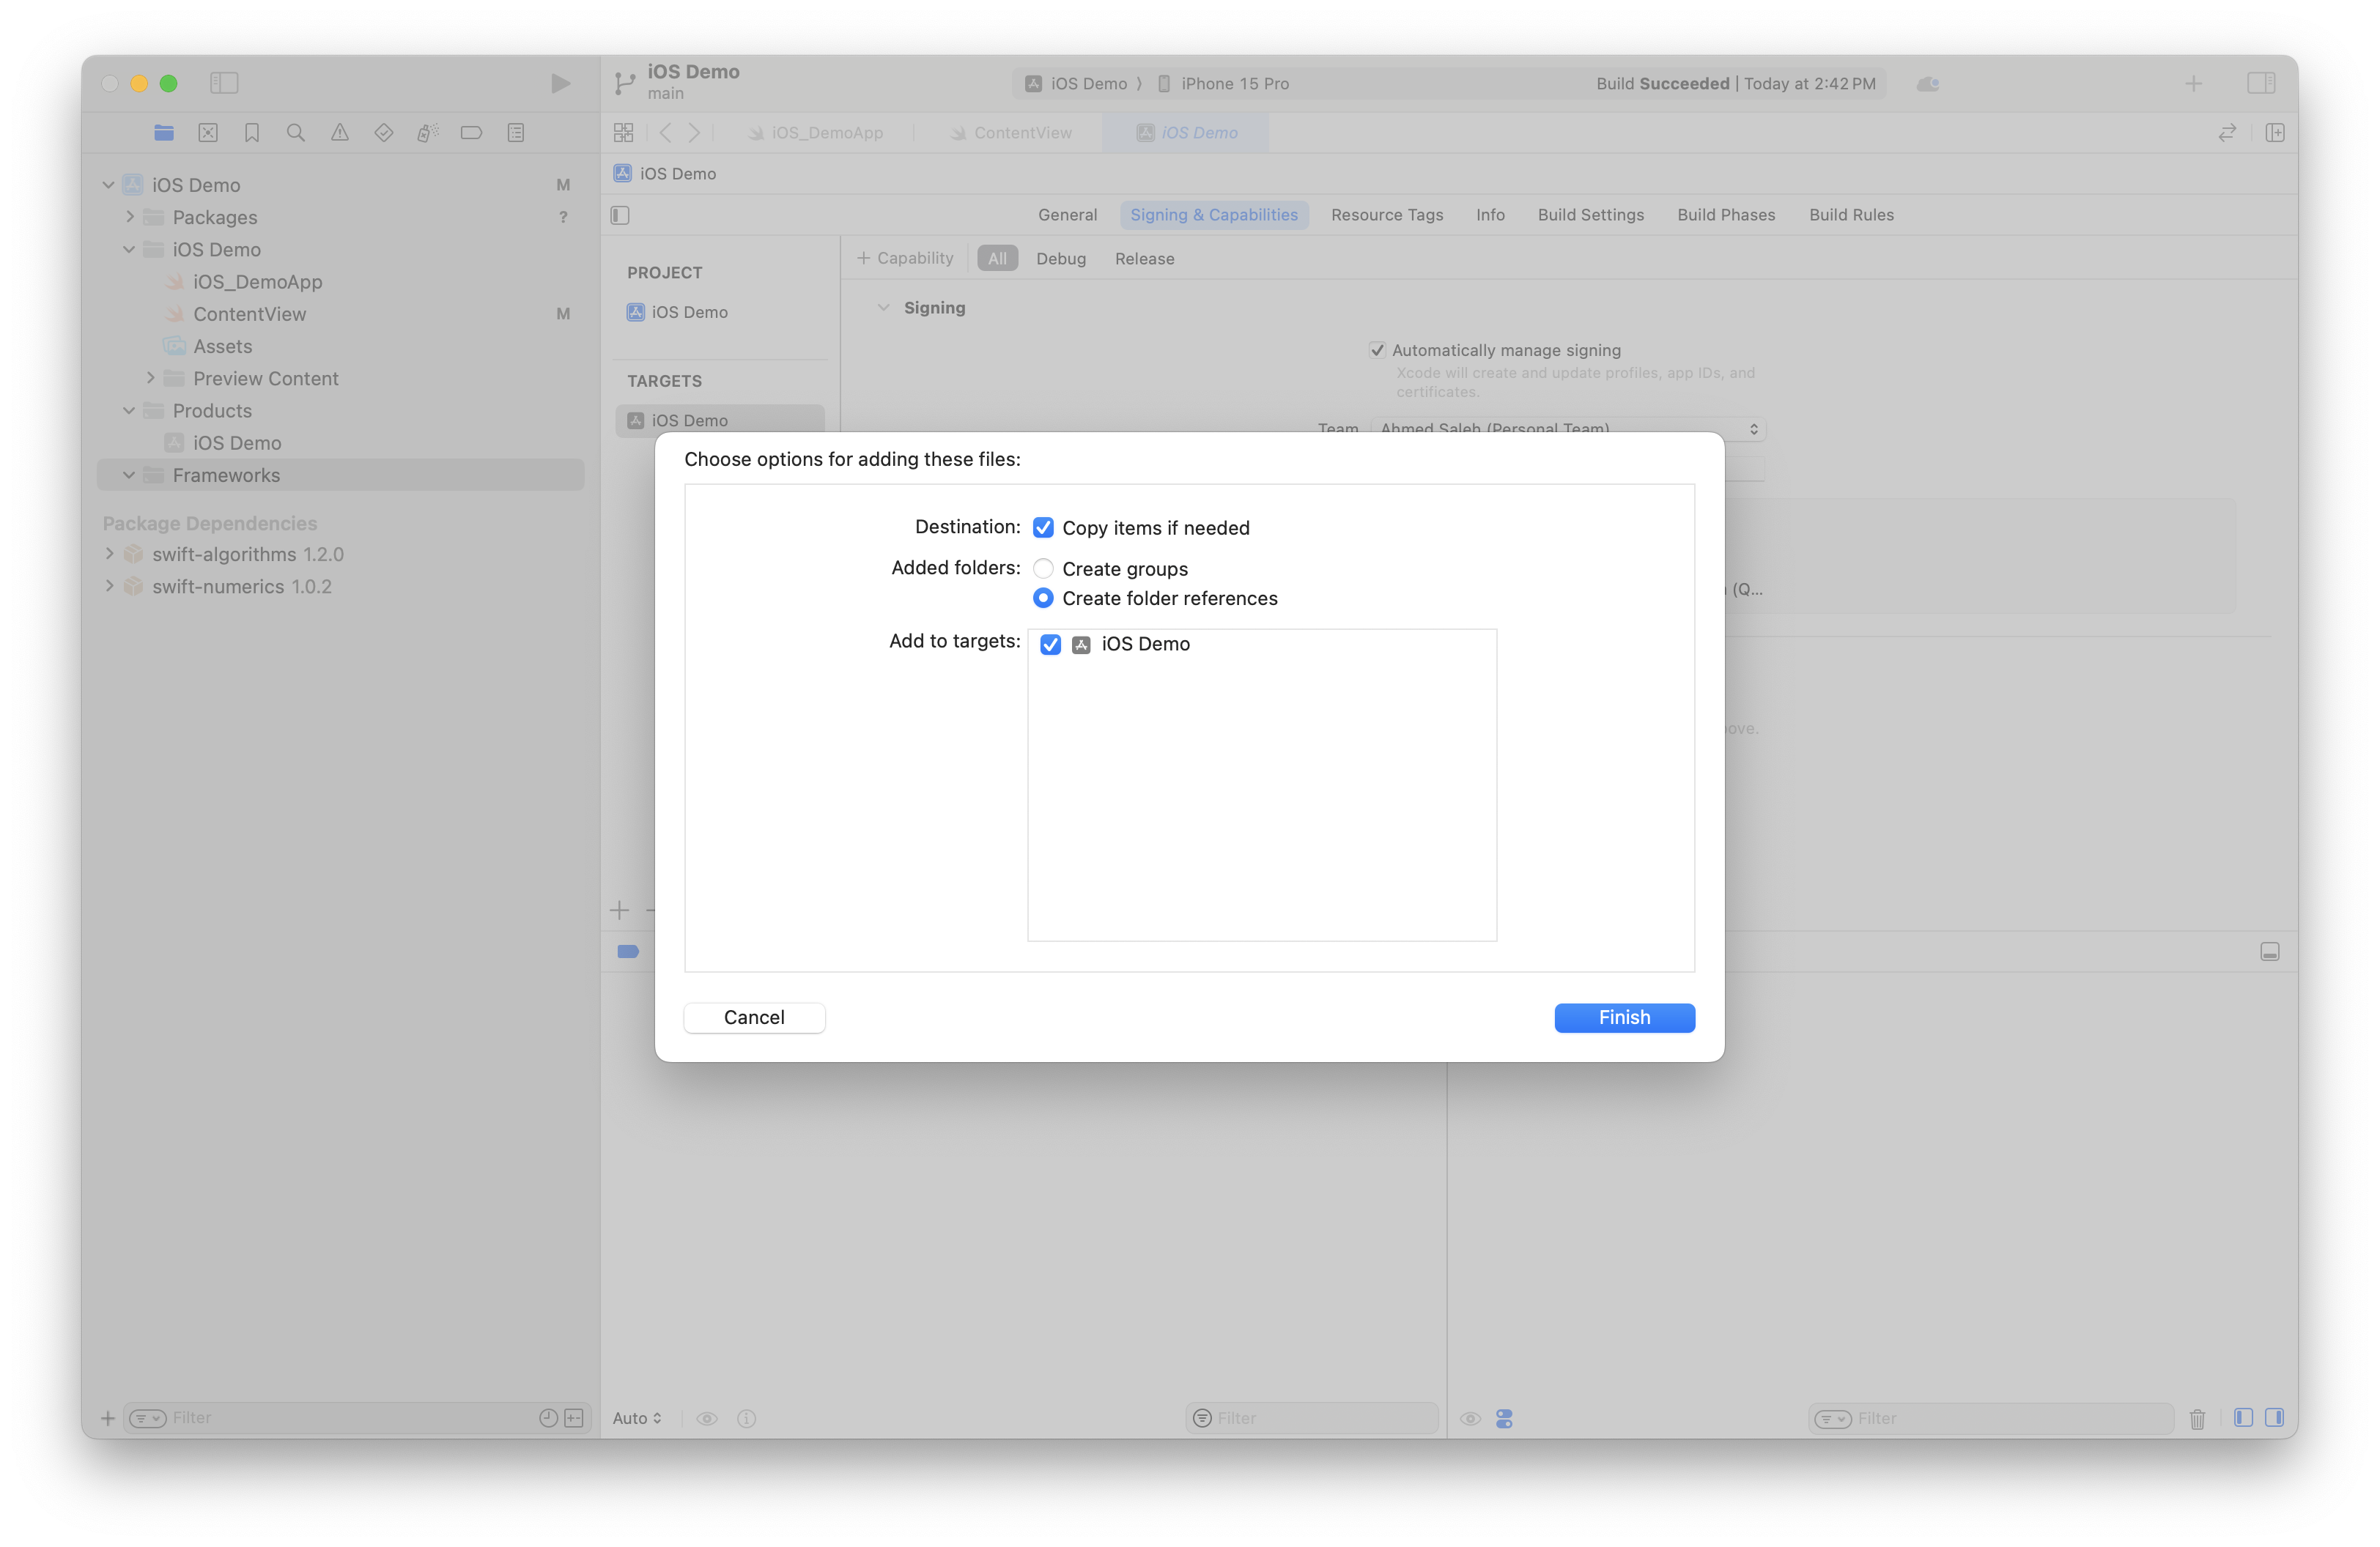Click the delete trash icon in console

tap(2197, 1418)
